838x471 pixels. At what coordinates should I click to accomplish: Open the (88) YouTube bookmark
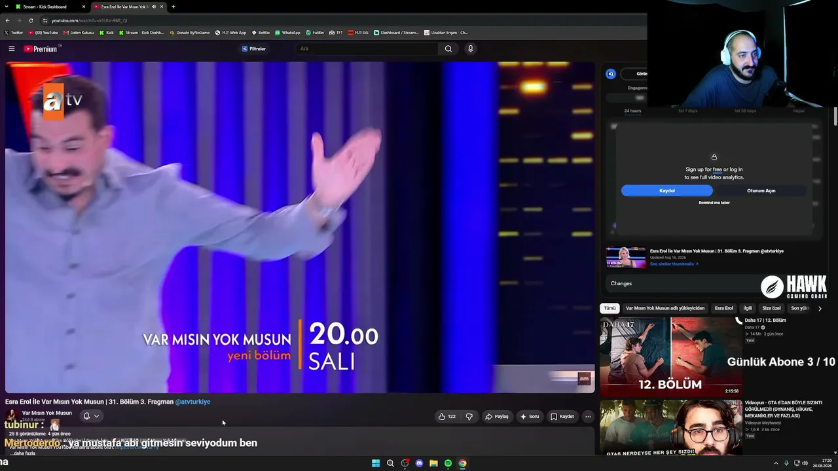(43, 32)
